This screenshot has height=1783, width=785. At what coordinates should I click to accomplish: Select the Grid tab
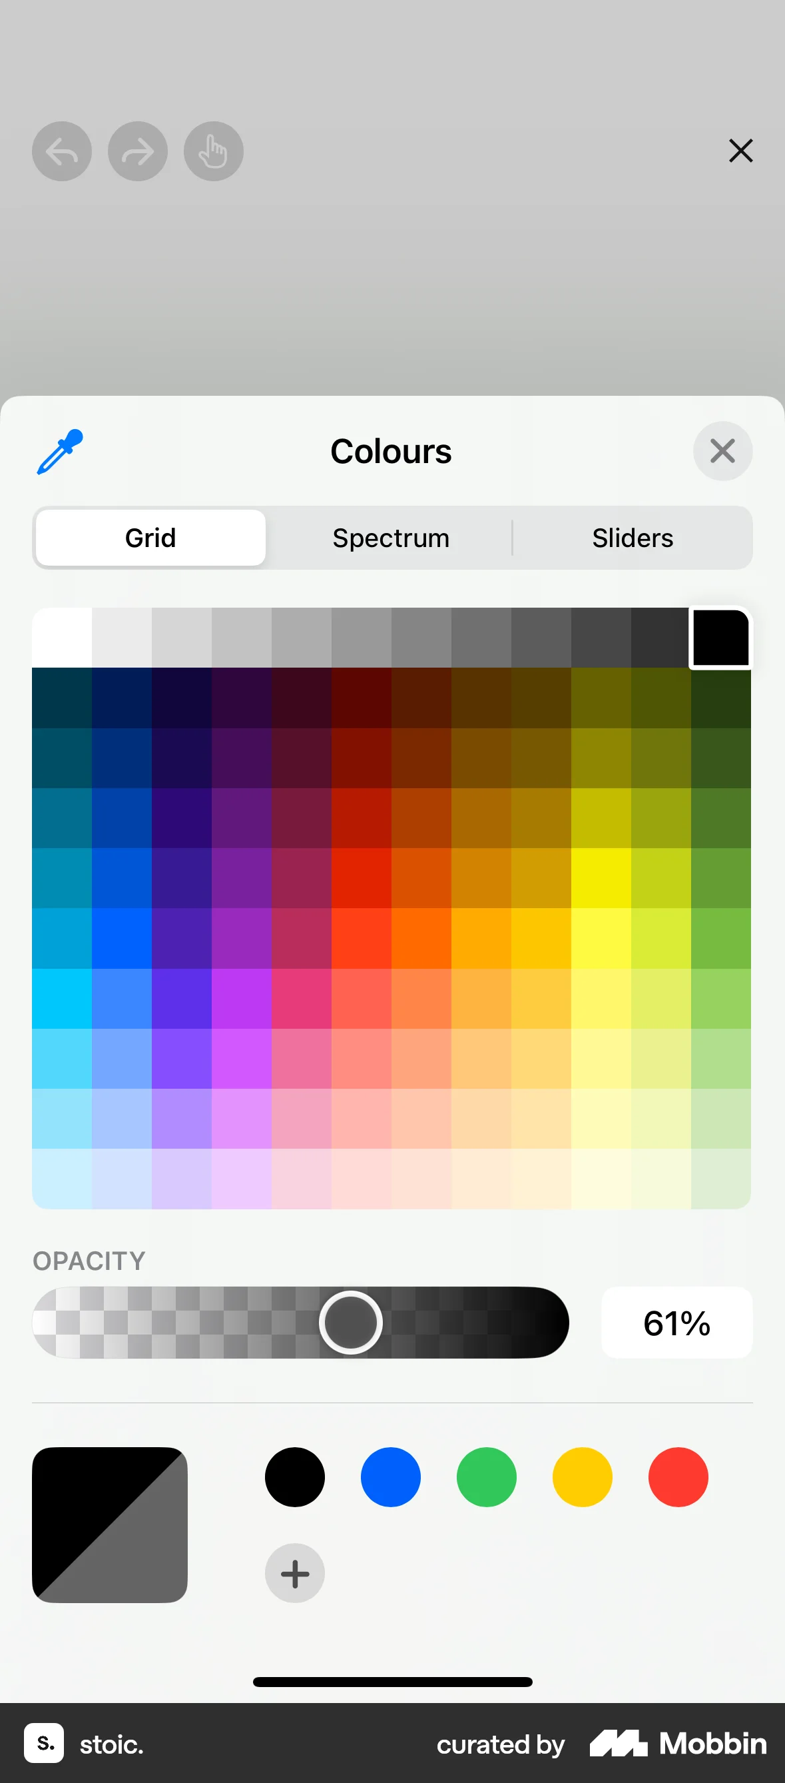pos(150,537)
